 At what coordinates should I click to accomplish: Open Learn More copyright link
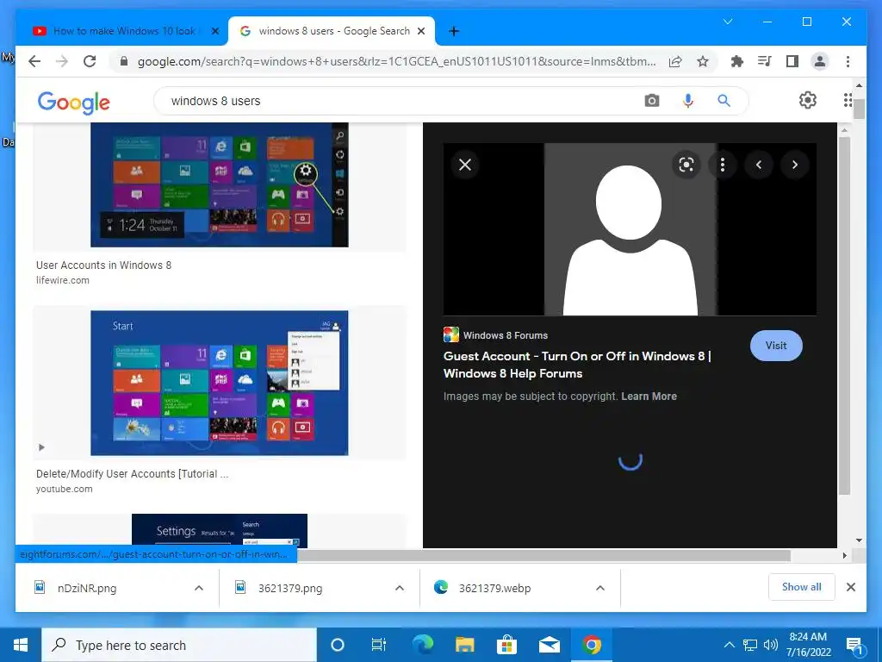click(x=649, y=397)
